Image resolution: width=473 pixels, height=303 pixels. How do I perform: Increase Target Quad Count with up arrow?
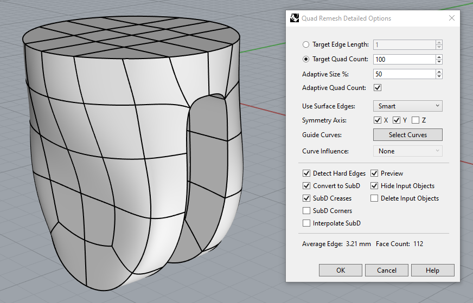[439, 57]
